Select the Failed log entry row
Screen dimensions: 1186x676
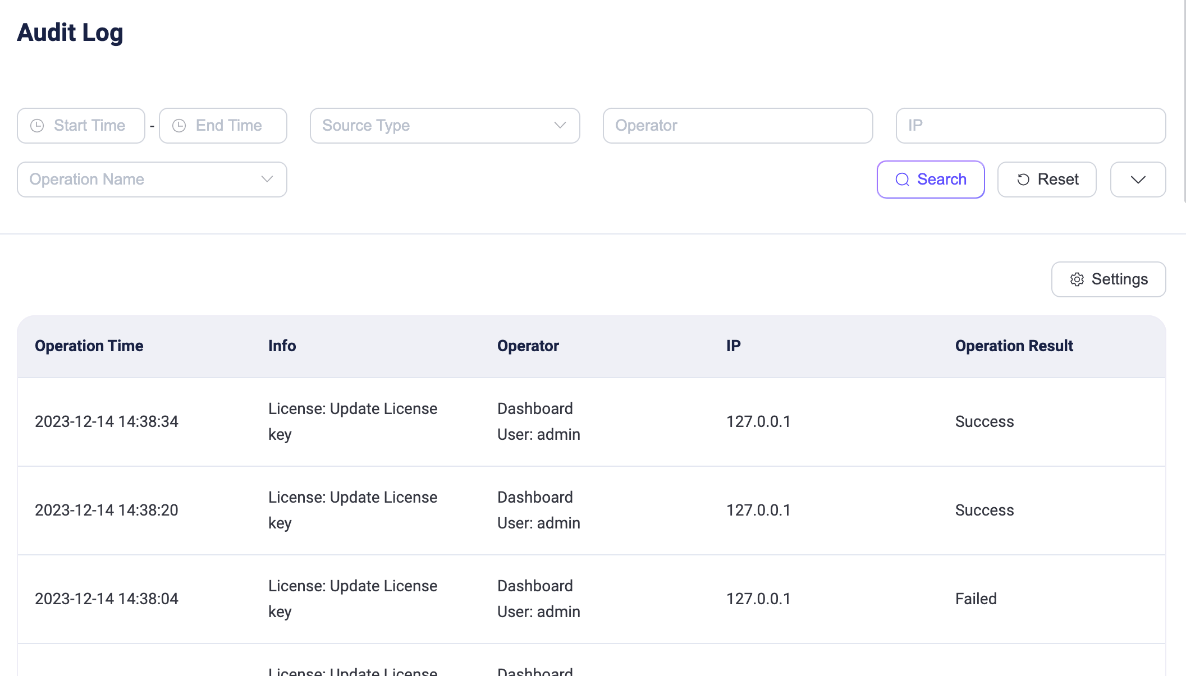976,599
